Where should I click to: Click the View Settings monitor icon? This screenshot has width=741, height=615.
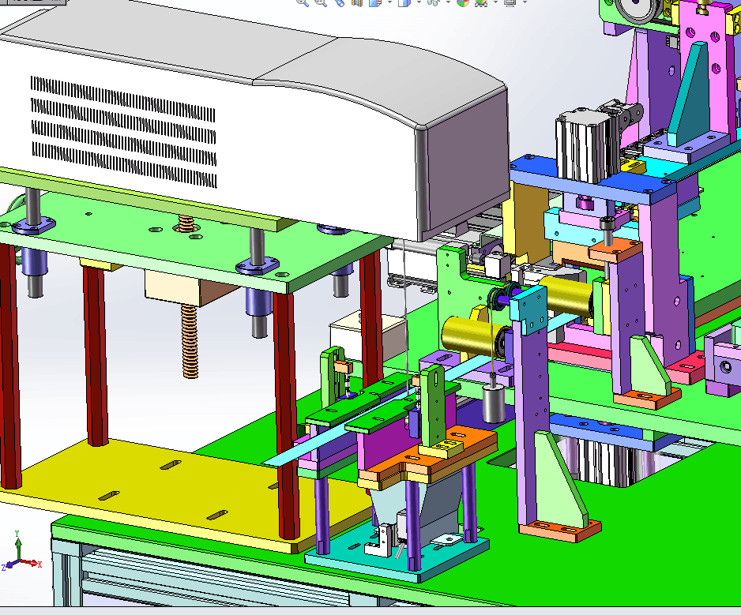click(510, 2)
